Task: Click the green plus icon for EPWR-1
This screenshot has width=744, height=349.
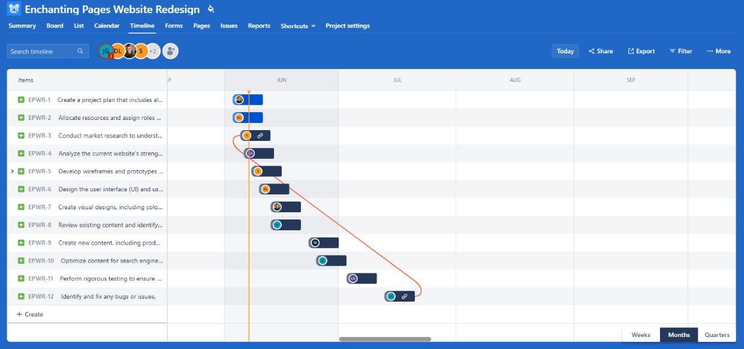Action: coord(21,100)
